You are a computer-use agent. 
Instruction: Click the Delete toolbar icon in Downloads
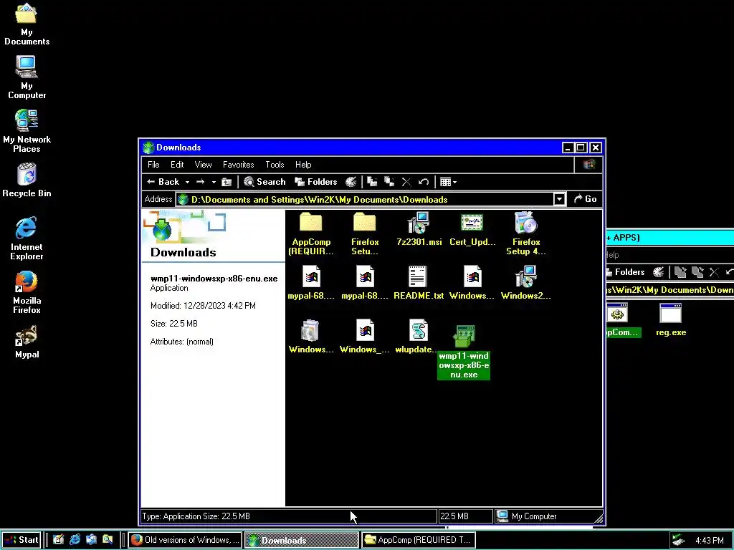point(406,182)
